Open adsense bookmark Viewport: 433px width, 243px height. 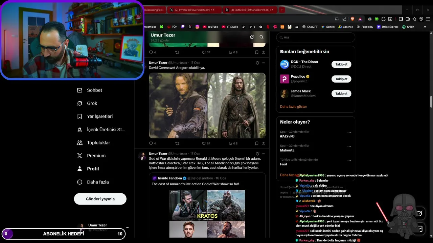tap(345, 27)
